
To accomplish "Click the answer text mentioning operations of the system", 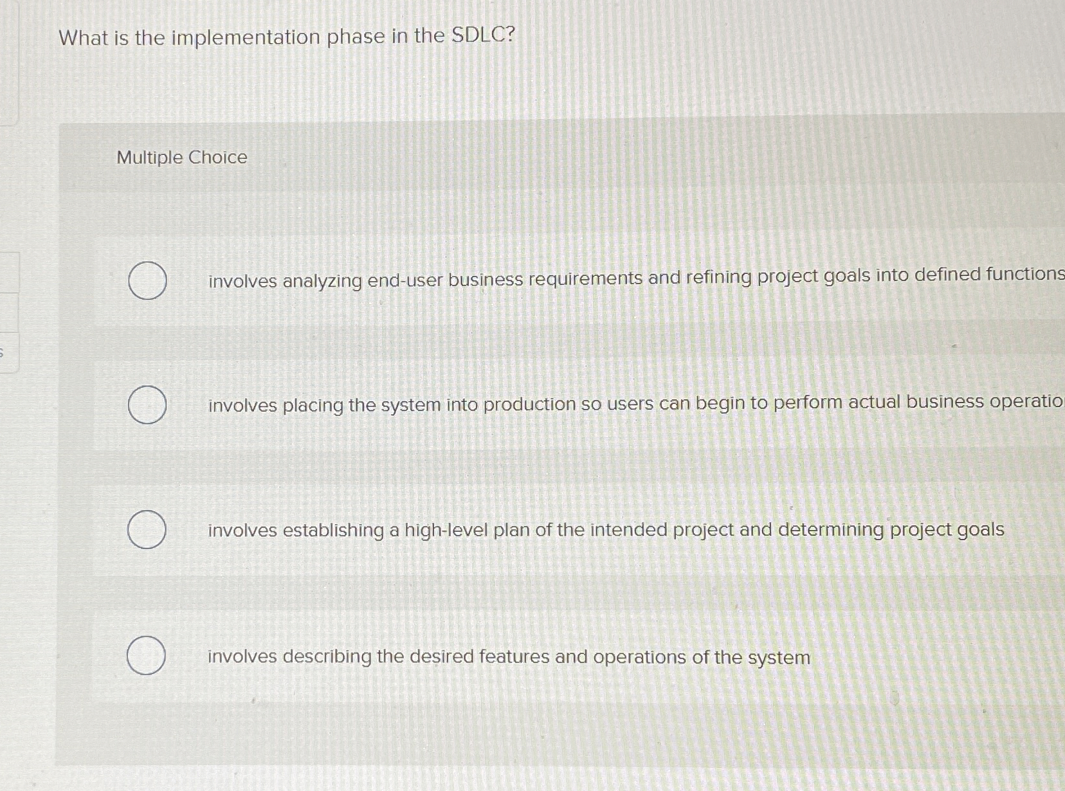I will 508,655.
